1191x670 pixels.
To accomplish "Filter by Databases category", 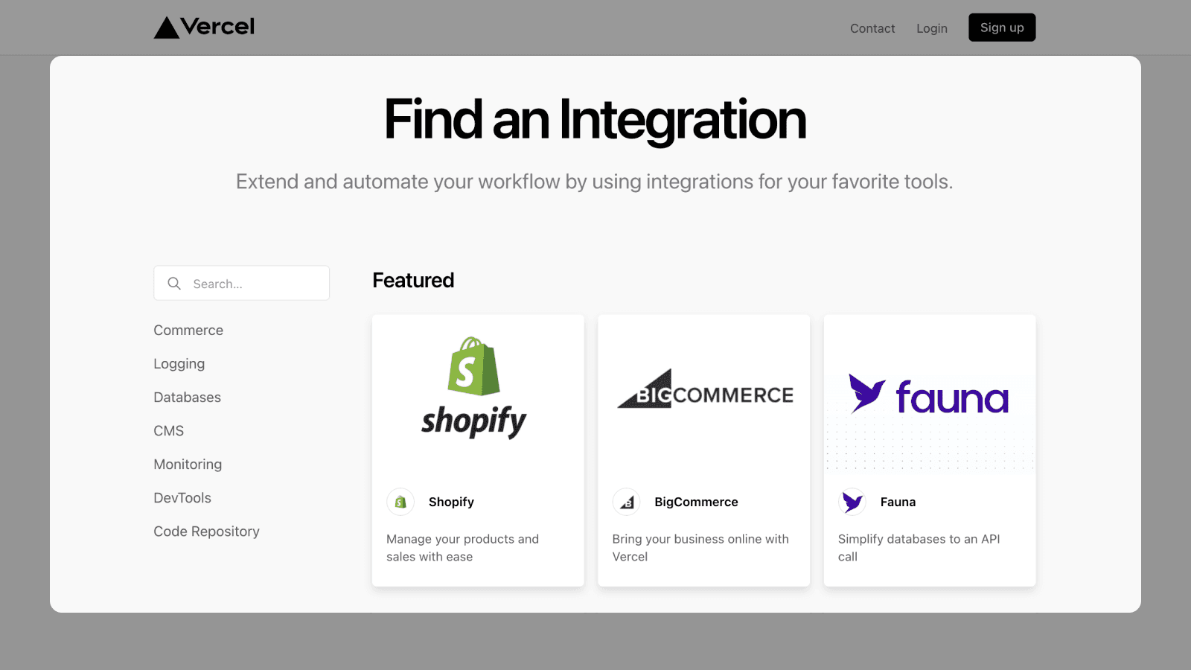I will [188, 398].
